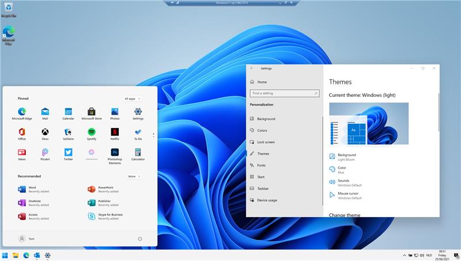Open Spotify from the Start menu

click(92, 134)
